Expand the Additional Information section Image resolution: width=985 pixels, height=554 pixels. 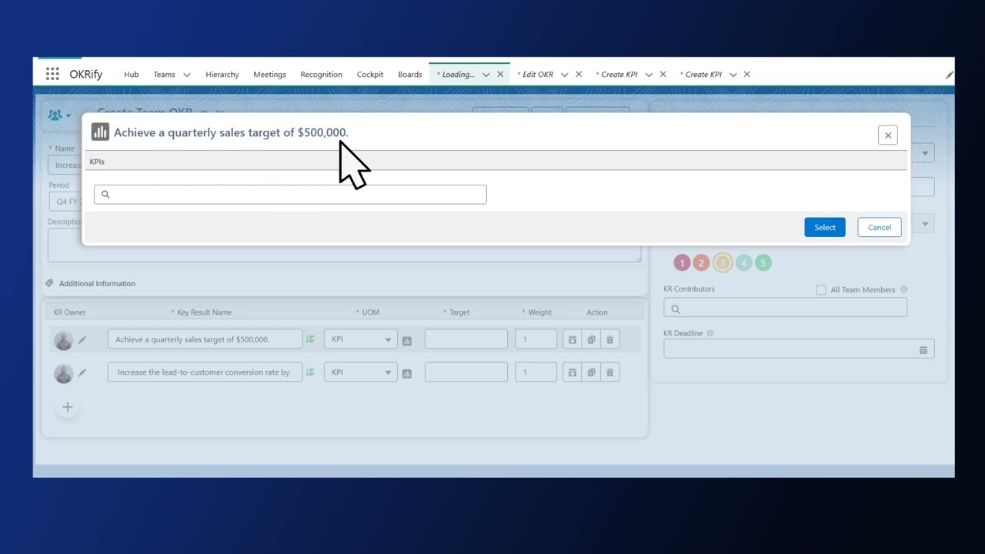coord(97,283)
